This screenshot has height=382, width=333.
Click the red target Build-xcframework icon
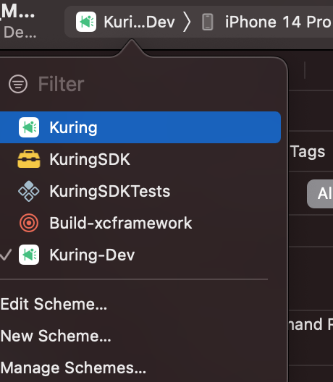point(29,223)
